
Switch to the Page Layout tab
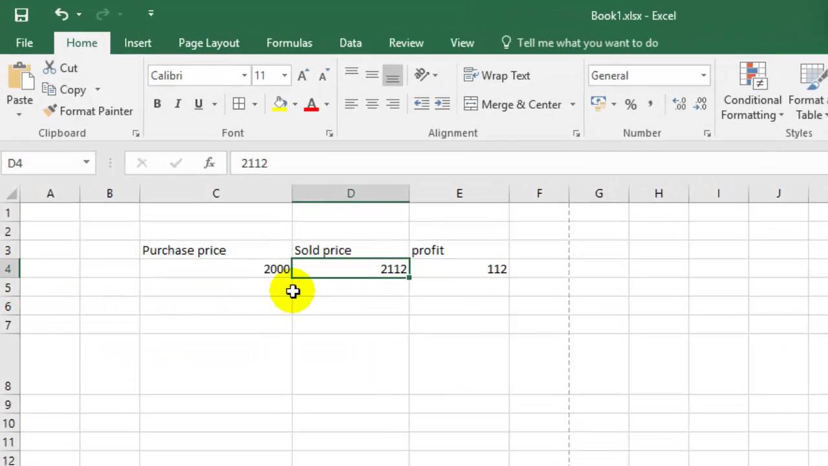click(209, 43)
